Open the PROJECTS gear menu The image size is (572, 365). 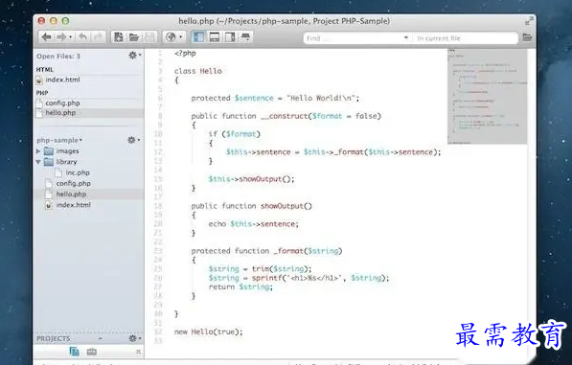(134, 339)
